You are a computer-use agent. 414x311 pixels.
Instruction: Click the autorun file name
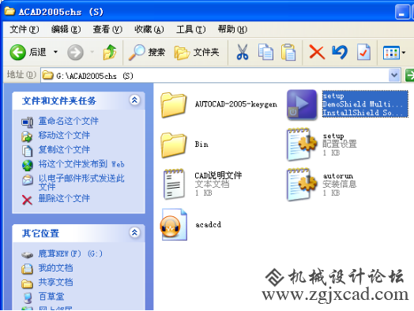pos(338,176)
